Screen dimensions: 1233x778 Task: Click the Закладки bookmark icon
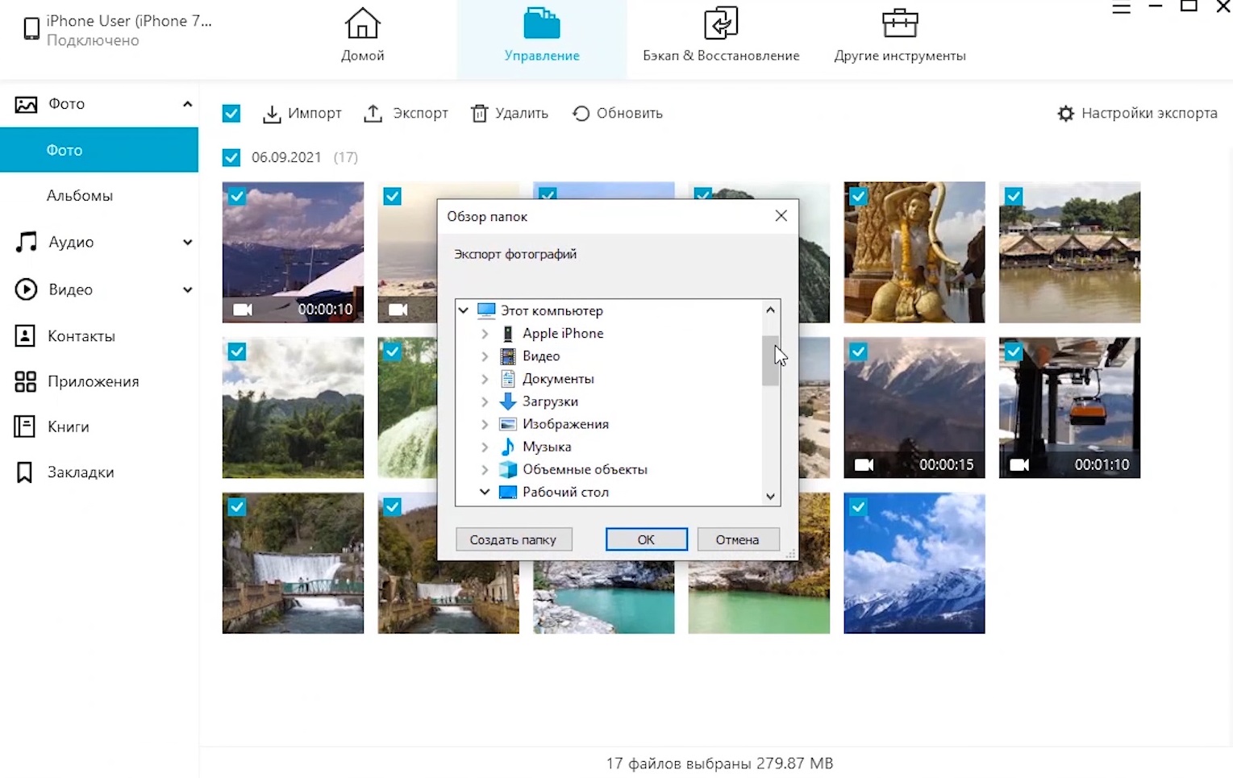[x=25, y=472]
